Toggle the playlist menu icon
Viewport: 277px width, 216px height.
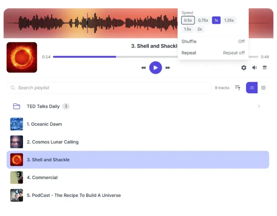tap(264, 68)
